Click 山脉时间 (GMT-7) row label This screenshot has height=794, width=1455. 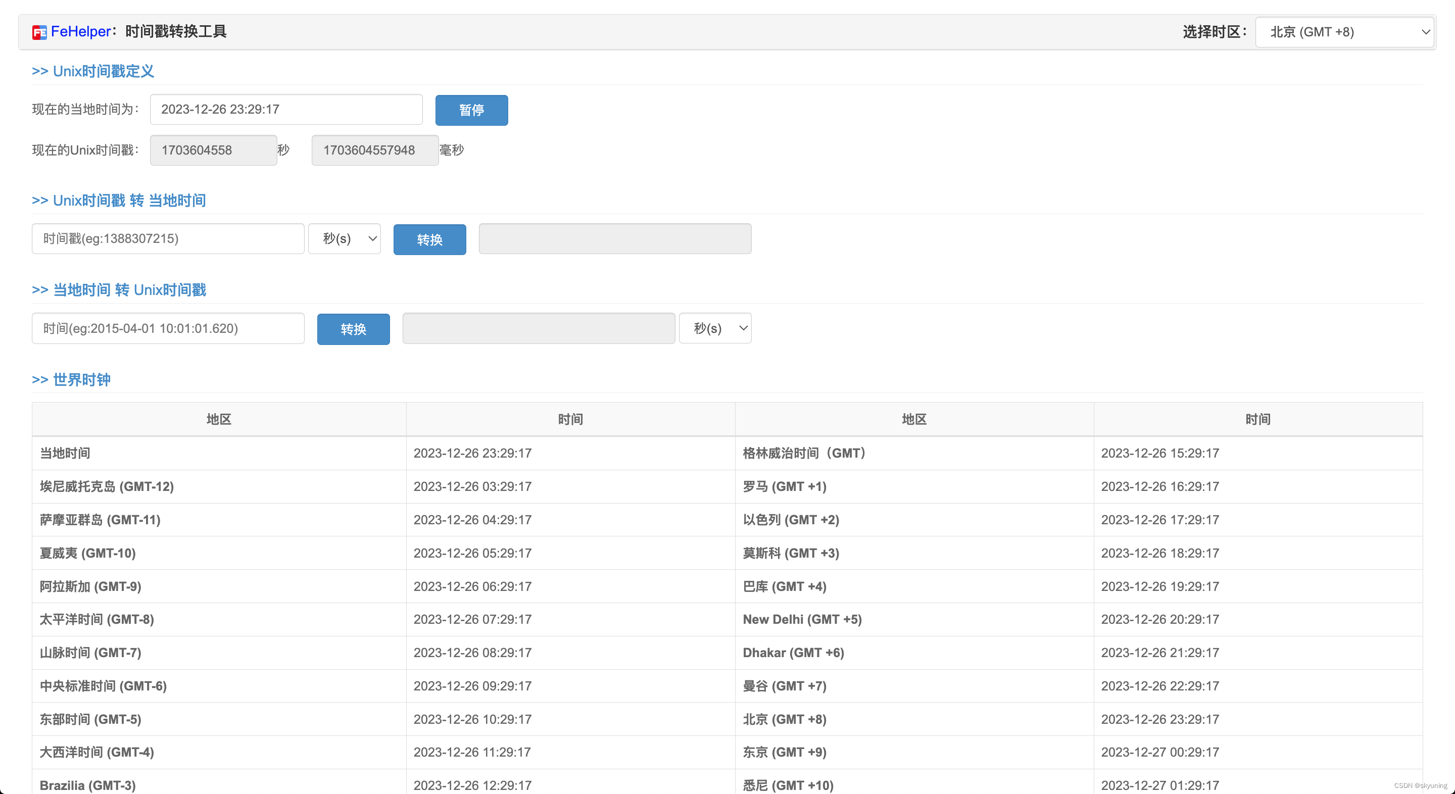coord(90,653)
